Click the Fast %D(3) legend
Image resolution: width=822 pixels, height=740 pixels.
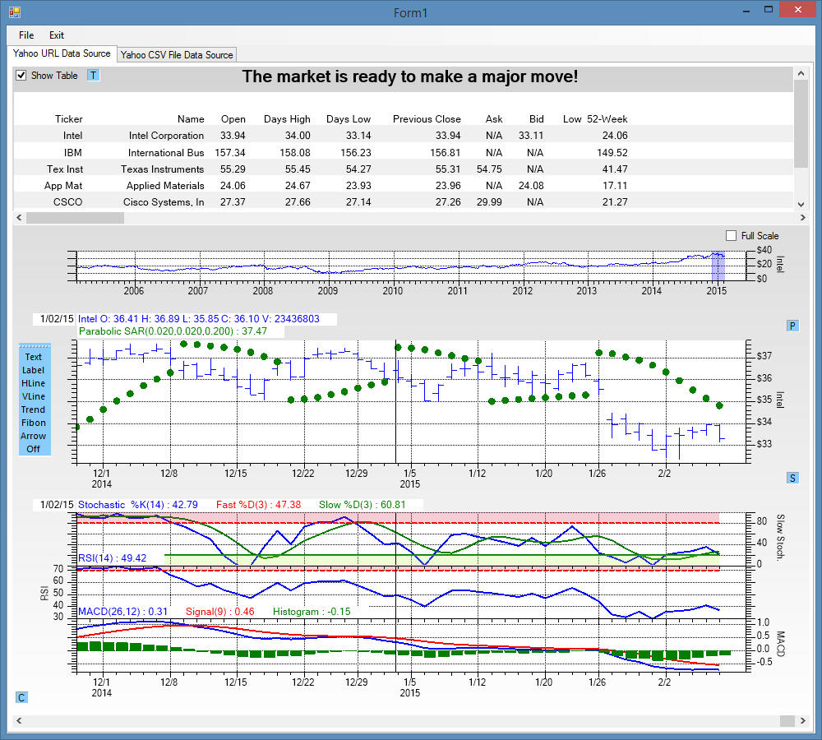[x=258, y=505]
